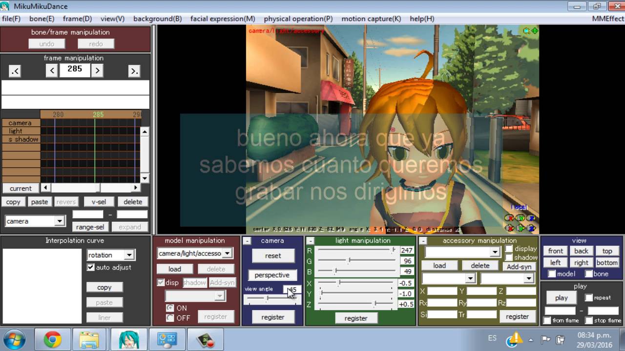Toggle the disp checkbox in model manipulation

tap(160, 282)
